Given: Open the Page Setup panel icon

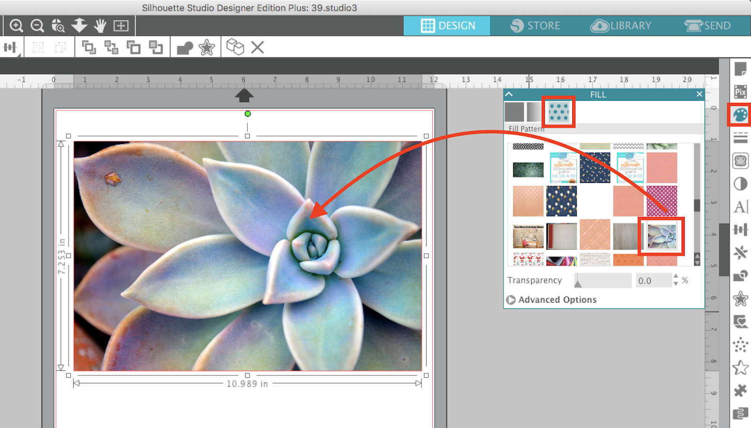Looking at the screenshot, I should [x=740, y=69].
